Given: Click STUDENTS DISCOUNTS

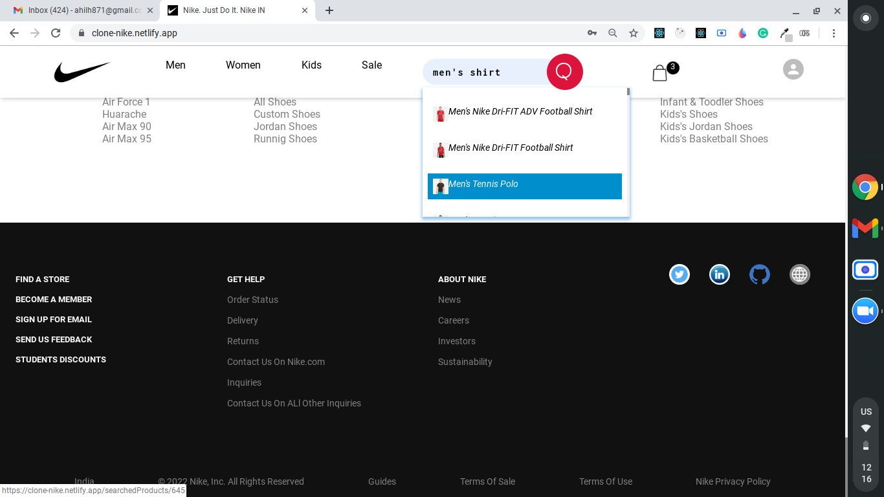Looking at the screenshot, I should click(61, 359).
